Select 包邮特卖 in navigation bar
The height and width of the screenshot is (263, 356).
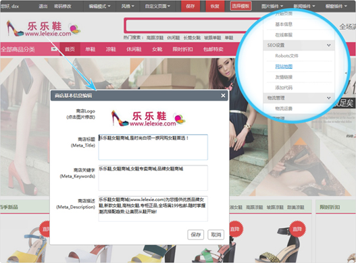coord(213,49)
